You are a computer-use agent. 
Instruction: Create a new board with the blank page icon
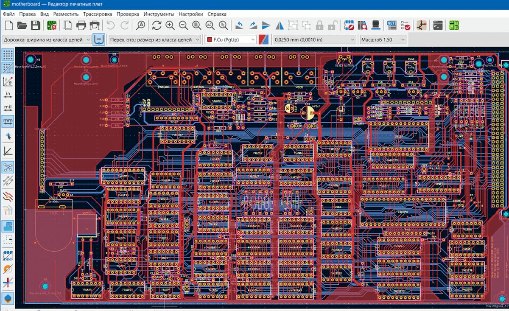[x=8, y=25]
